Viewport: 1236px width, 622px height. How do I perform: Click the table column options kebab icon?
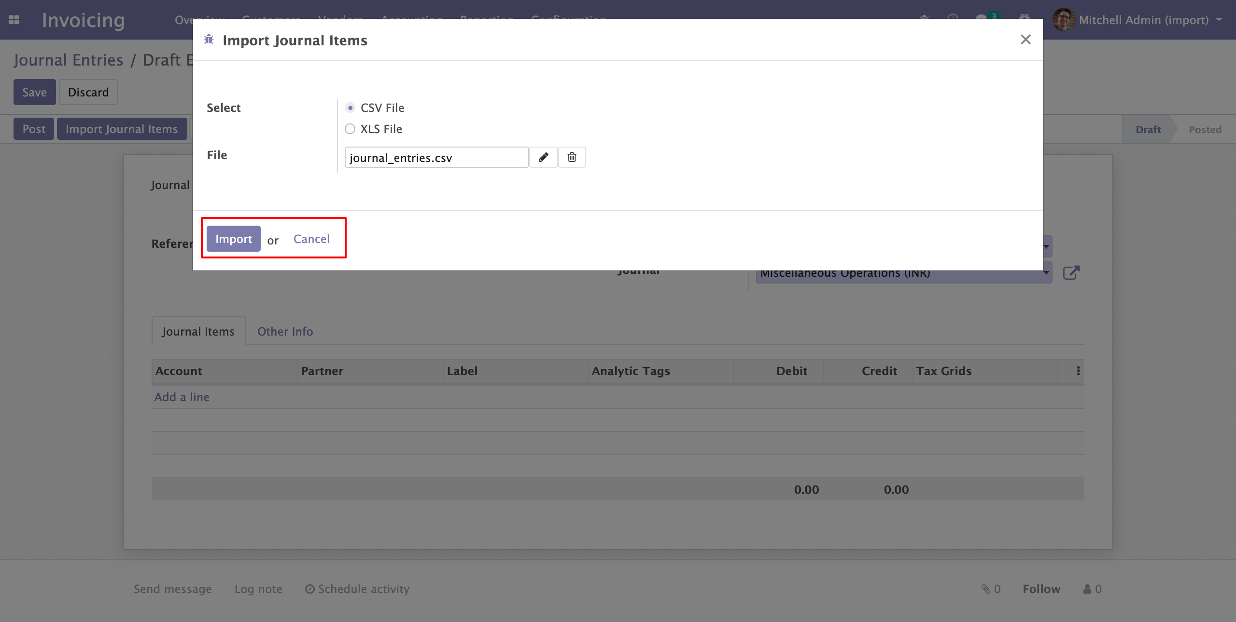tap(1078, 371)
